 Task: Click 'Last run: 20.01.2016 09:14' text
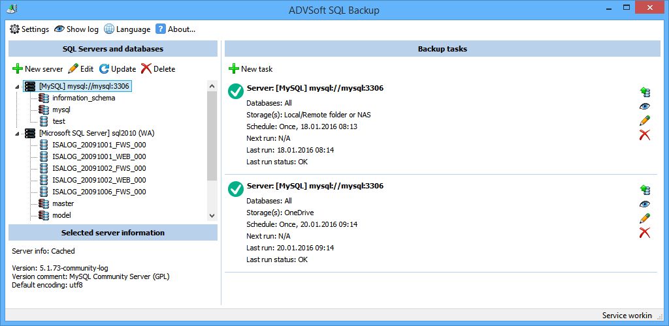tap(290, 248)
